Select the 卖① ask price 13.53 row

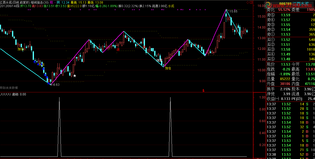(285, 34)
